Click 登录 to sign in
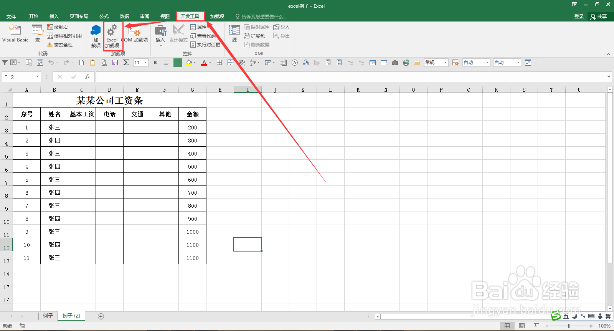The width and height of the screenshot is (614, 331). click(579, 17)
